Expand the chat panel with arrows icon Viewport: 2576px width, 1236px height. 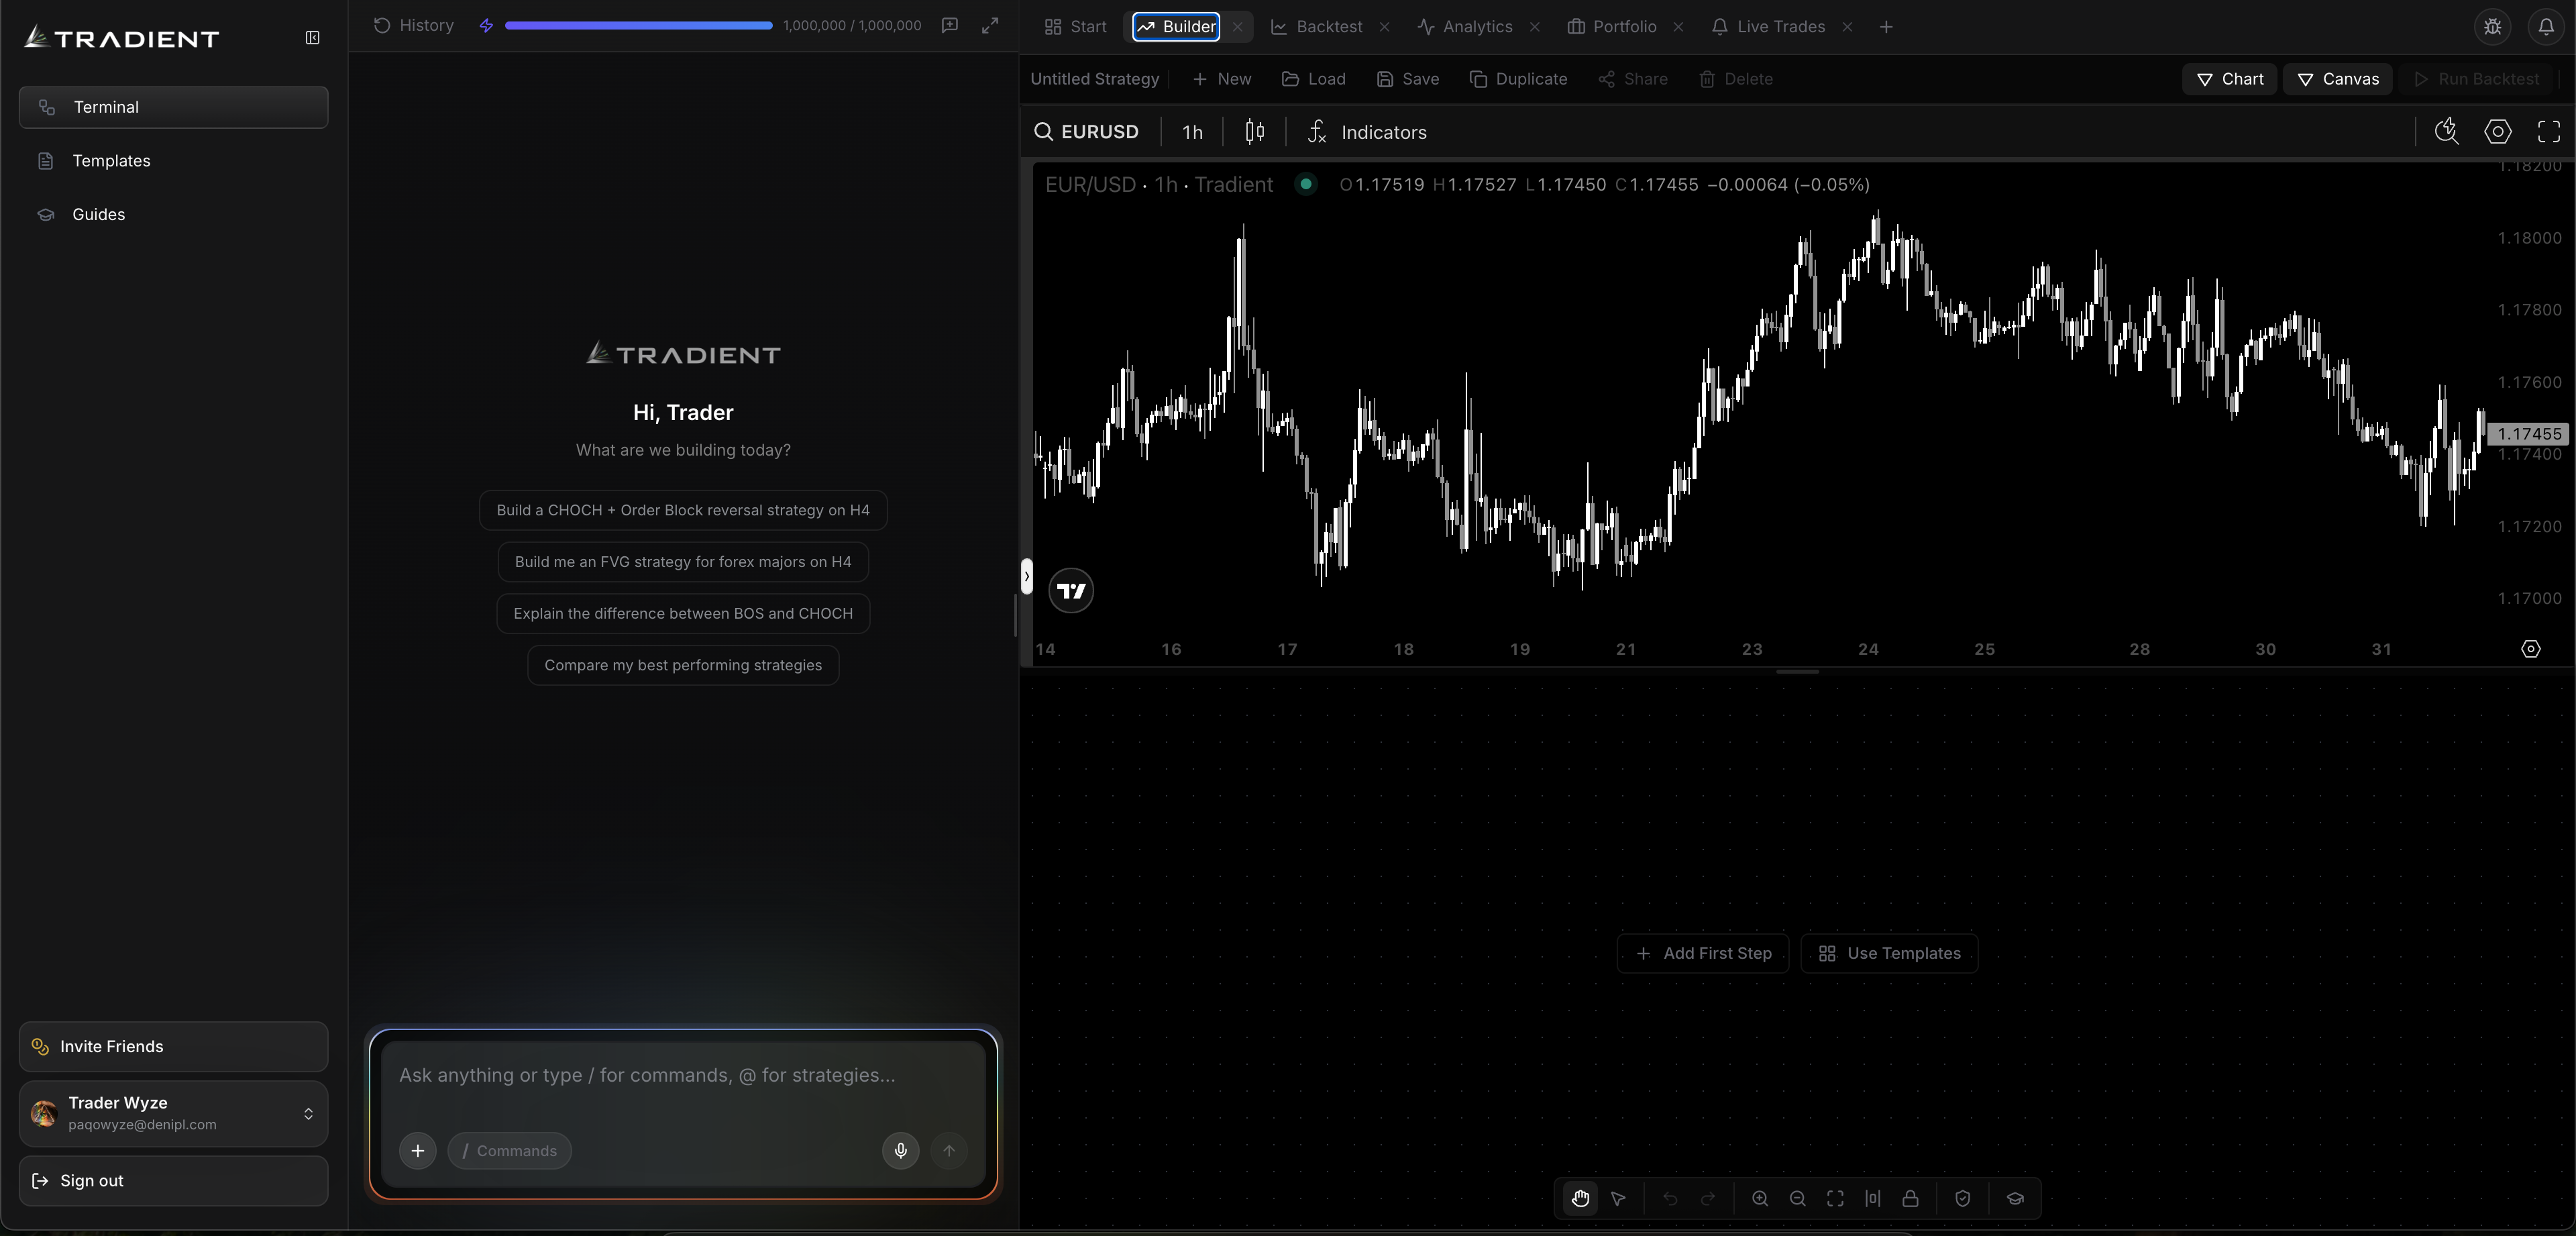tap(989, 26)
